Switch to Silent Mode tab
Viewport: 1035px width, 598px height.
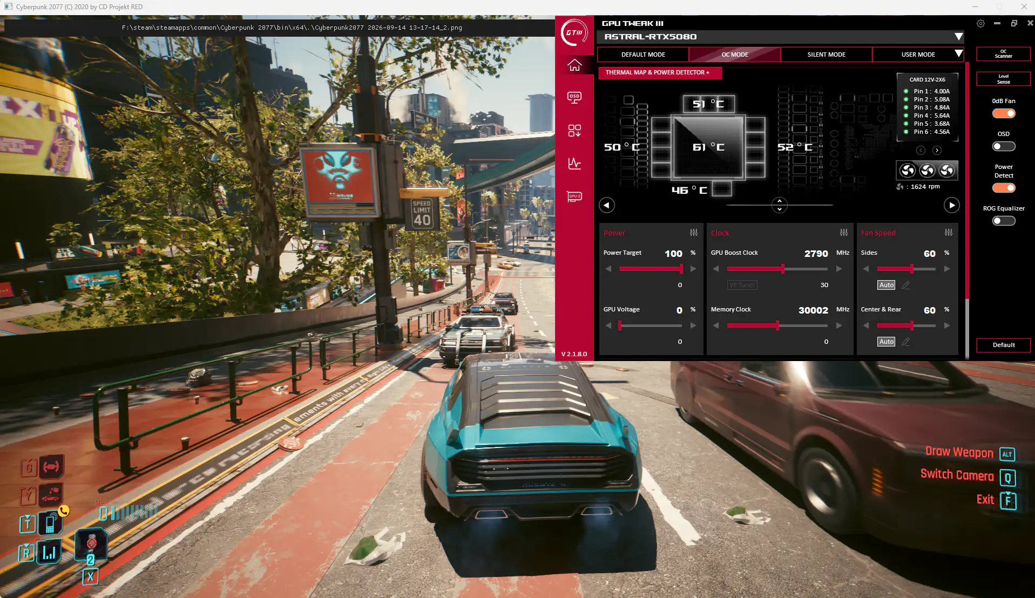click(826, 55)
